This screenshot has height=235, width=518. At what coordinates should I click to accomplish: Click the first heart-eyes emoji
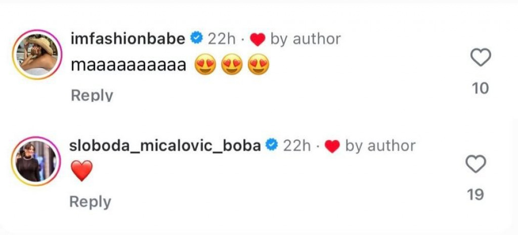pyautogui.click(x=205, y=65)
